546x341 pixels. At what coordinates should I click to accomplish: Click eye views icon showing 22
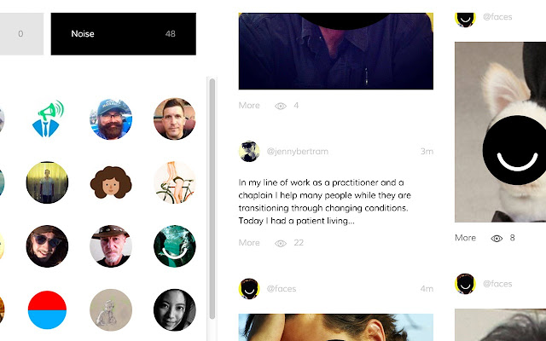(281, 243)
